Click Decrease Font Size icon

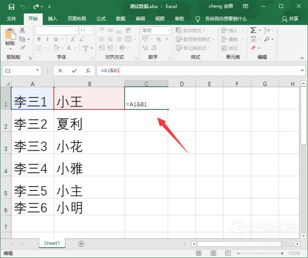(81, 39)
